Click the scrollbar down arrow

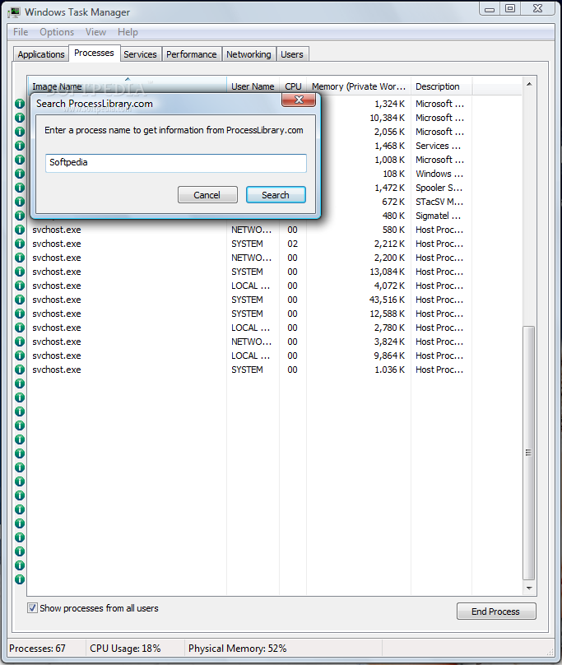tap(529, 588)
